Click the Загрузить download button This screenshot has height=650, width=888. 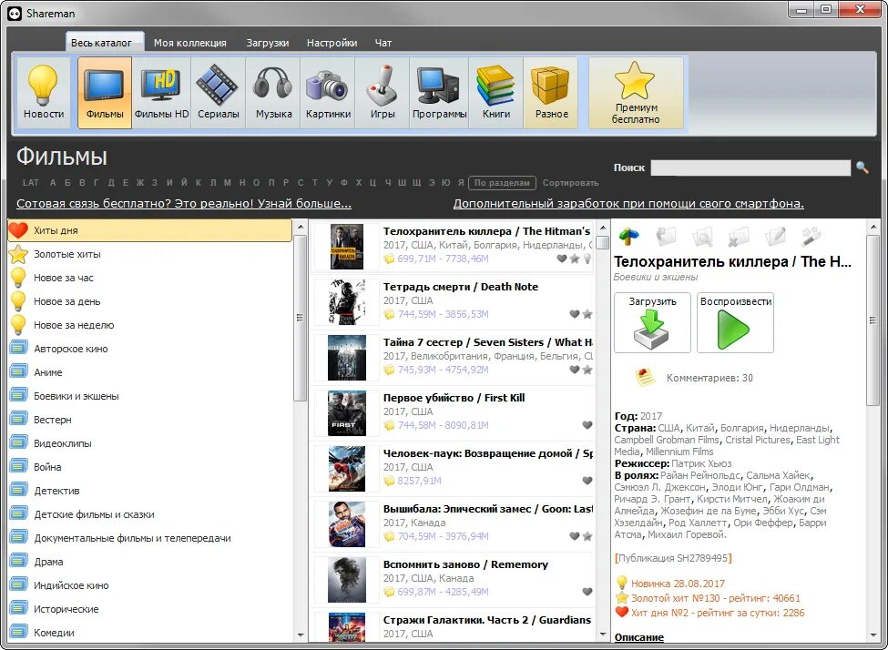[x=652, y=323]
